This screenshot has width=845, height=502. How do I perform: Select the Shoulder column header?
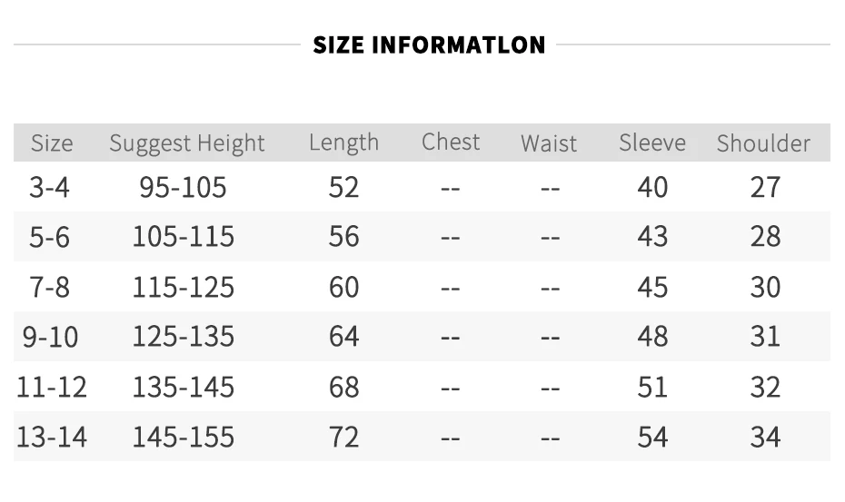coord(763,143)
